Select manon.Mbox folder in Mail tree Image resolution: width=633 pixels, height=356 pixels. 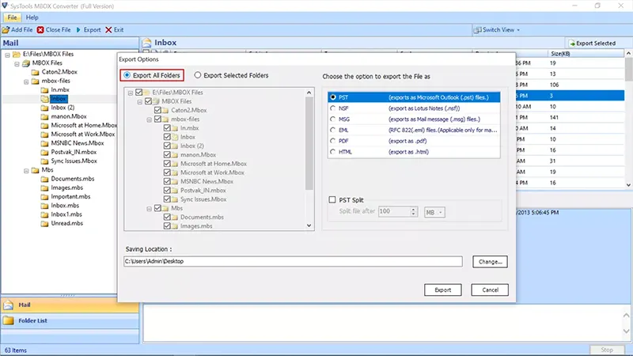click(x=69, y=116)
